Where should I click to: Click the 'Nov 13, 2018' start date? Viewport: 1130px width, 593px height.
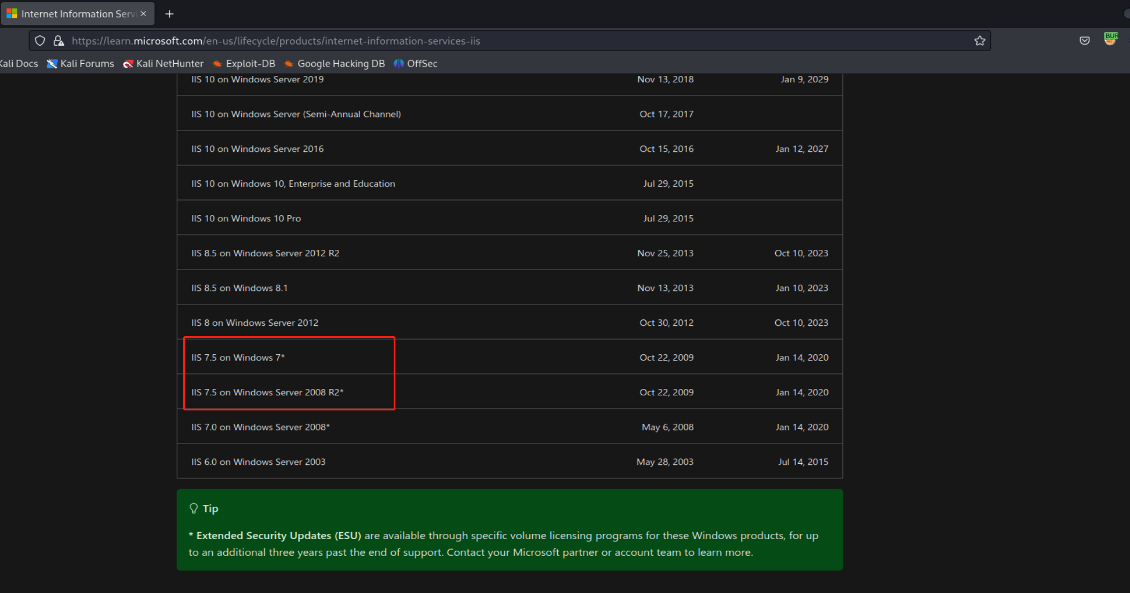click(x=666, y=79)
